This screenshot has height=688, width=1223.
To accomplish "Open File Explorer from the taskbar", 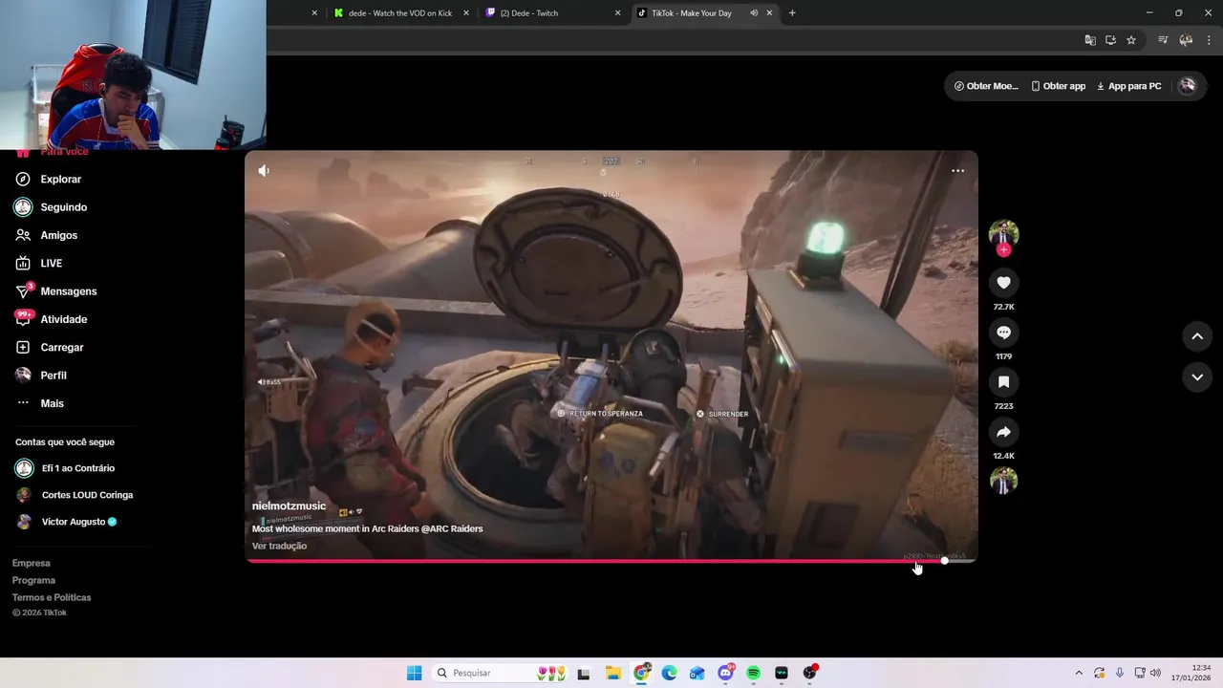I will (x=612, y=673).
